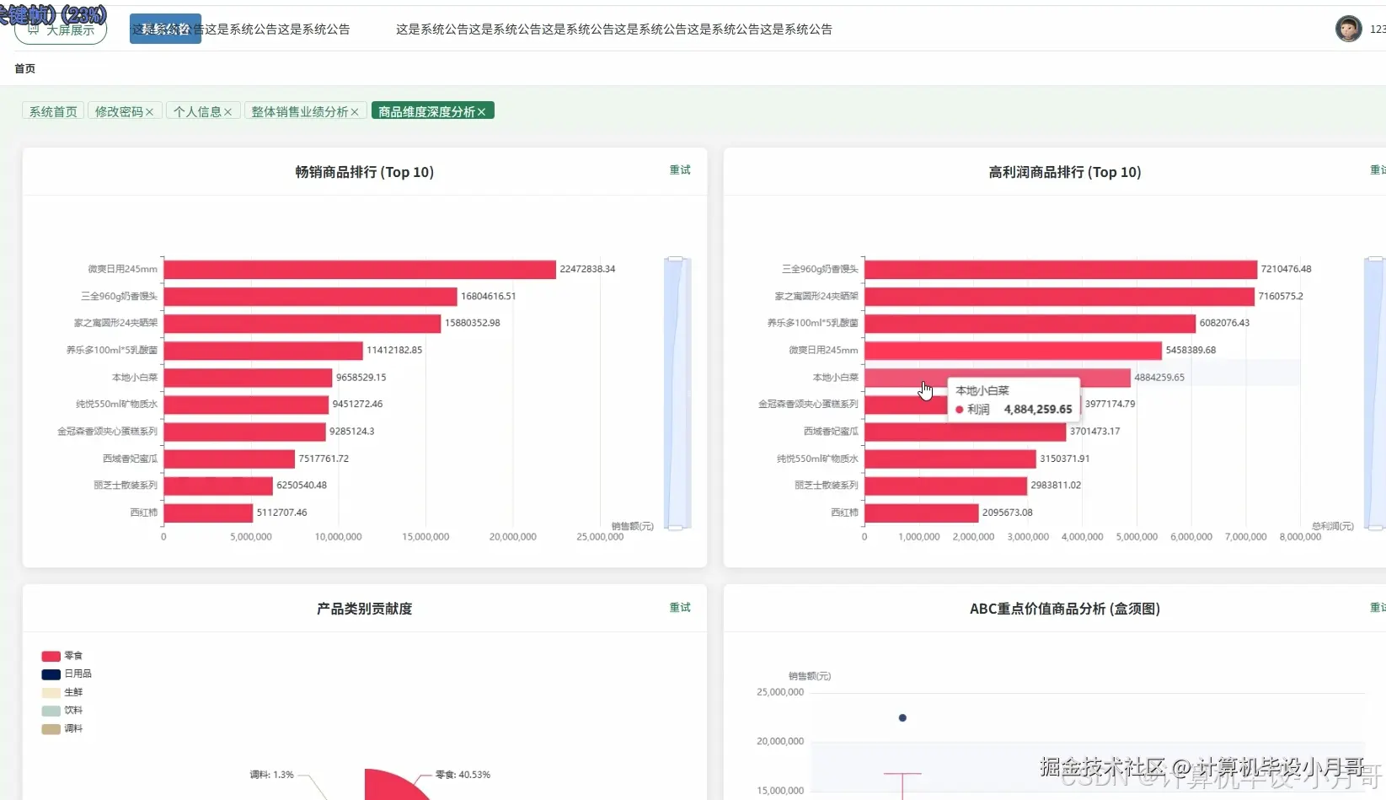Click the outlier dot in ABC box plot
This screenshot has width=1386, height=800.
point(902,718)
